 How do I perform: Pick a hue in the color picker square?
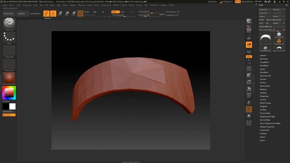9,93
